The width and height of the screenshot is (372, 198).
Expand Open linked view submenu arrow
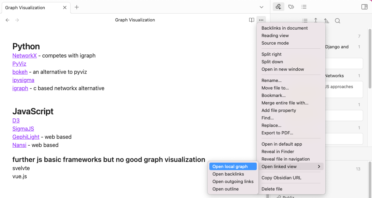(x=319, y=166)
